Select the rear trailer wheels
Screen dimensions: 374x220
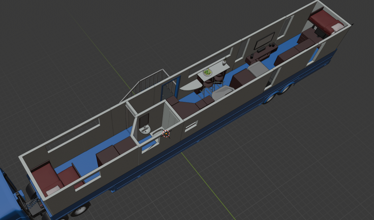click(279, 94)
